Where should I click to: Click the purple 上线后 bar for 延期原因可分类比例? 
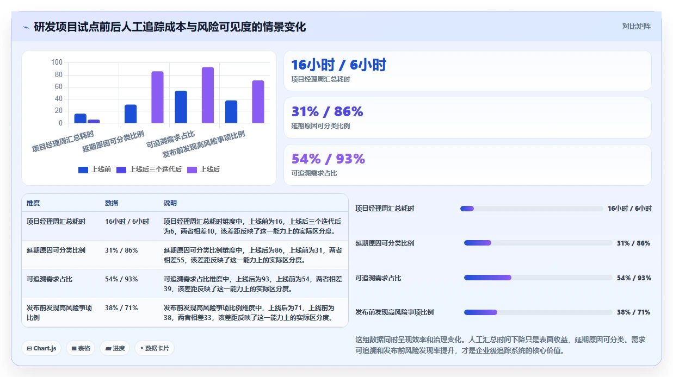(157, 97)
